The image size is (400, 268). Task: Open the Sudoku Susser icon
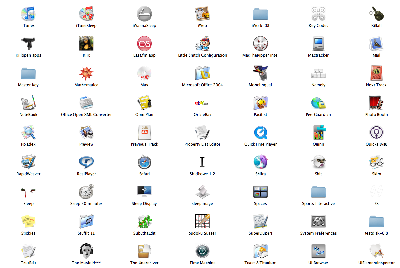(202, 221)
